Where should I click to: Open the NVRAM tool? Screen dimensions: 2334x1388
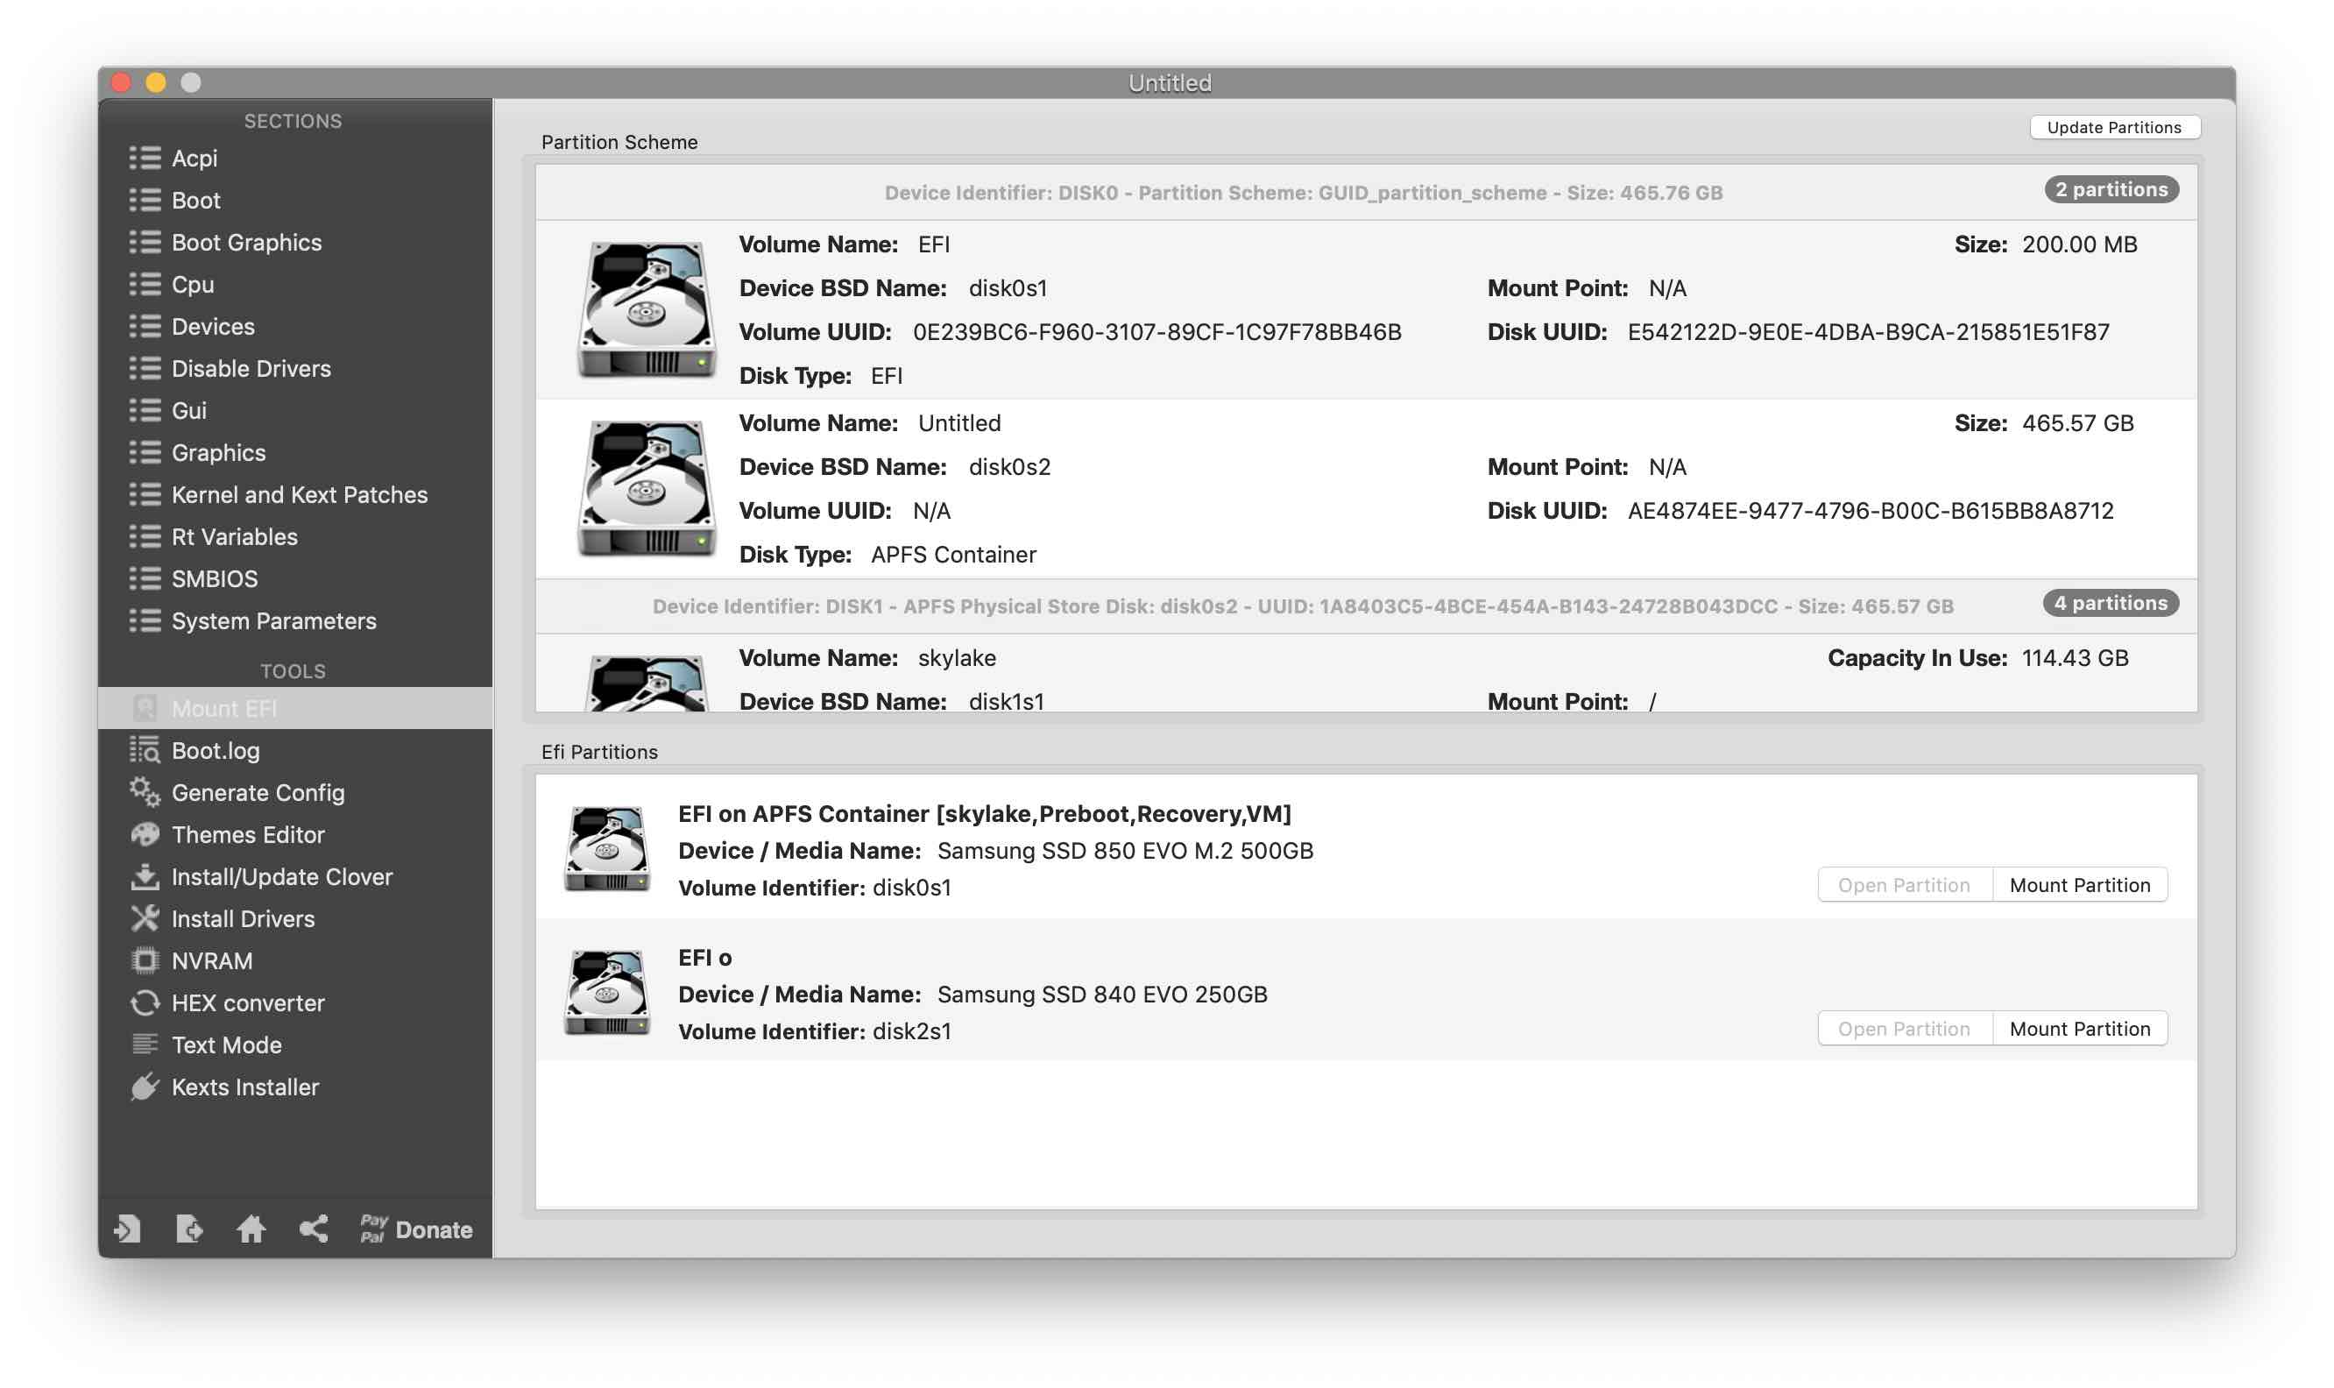point(211,960)
